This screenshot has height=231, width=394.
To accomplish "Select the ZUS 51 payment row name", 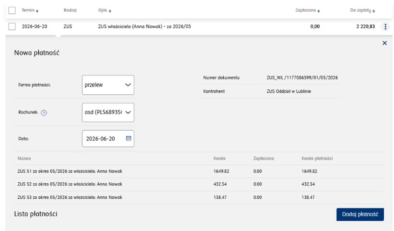I will [70, 171].
